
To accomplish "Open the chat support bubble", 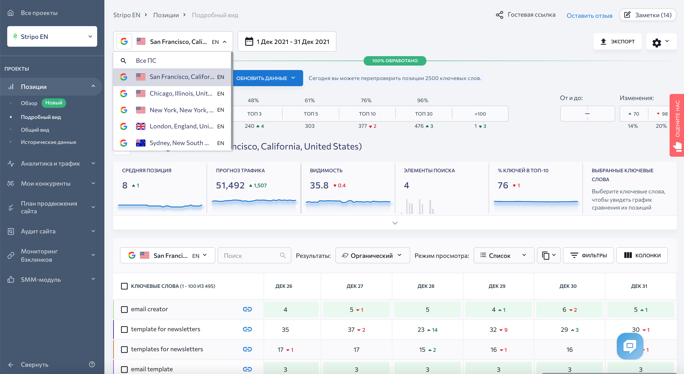I will tap(630, 346).
